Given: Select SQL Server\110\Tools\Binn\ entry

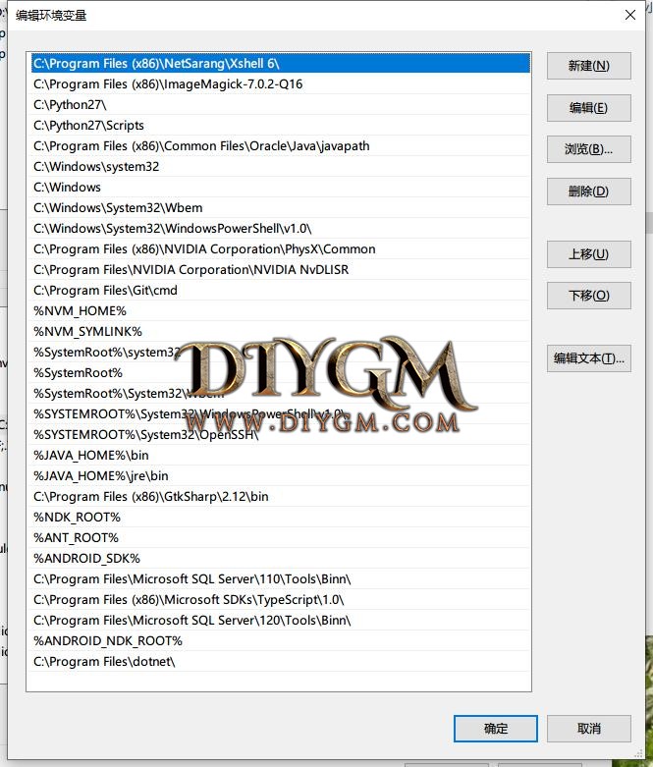Looking at the screenshot, I should tap(281, 579).
